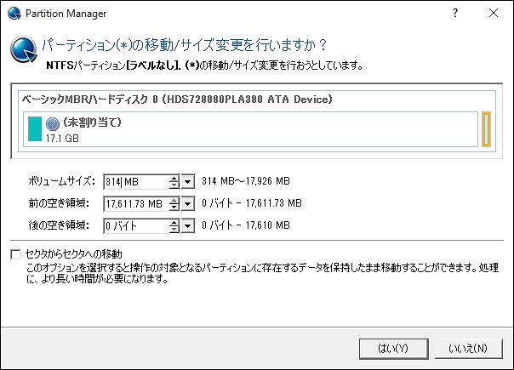Select the (未割り当て) 17.1 GB disk region
This screenshot has width=514, height=370.
[250, 129]
